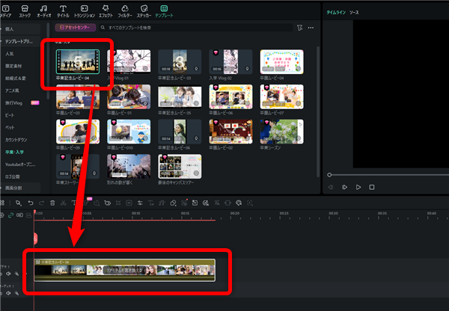Open the three-dot more options menu
The image size is (449, 311).
click(x=311, y=27)
